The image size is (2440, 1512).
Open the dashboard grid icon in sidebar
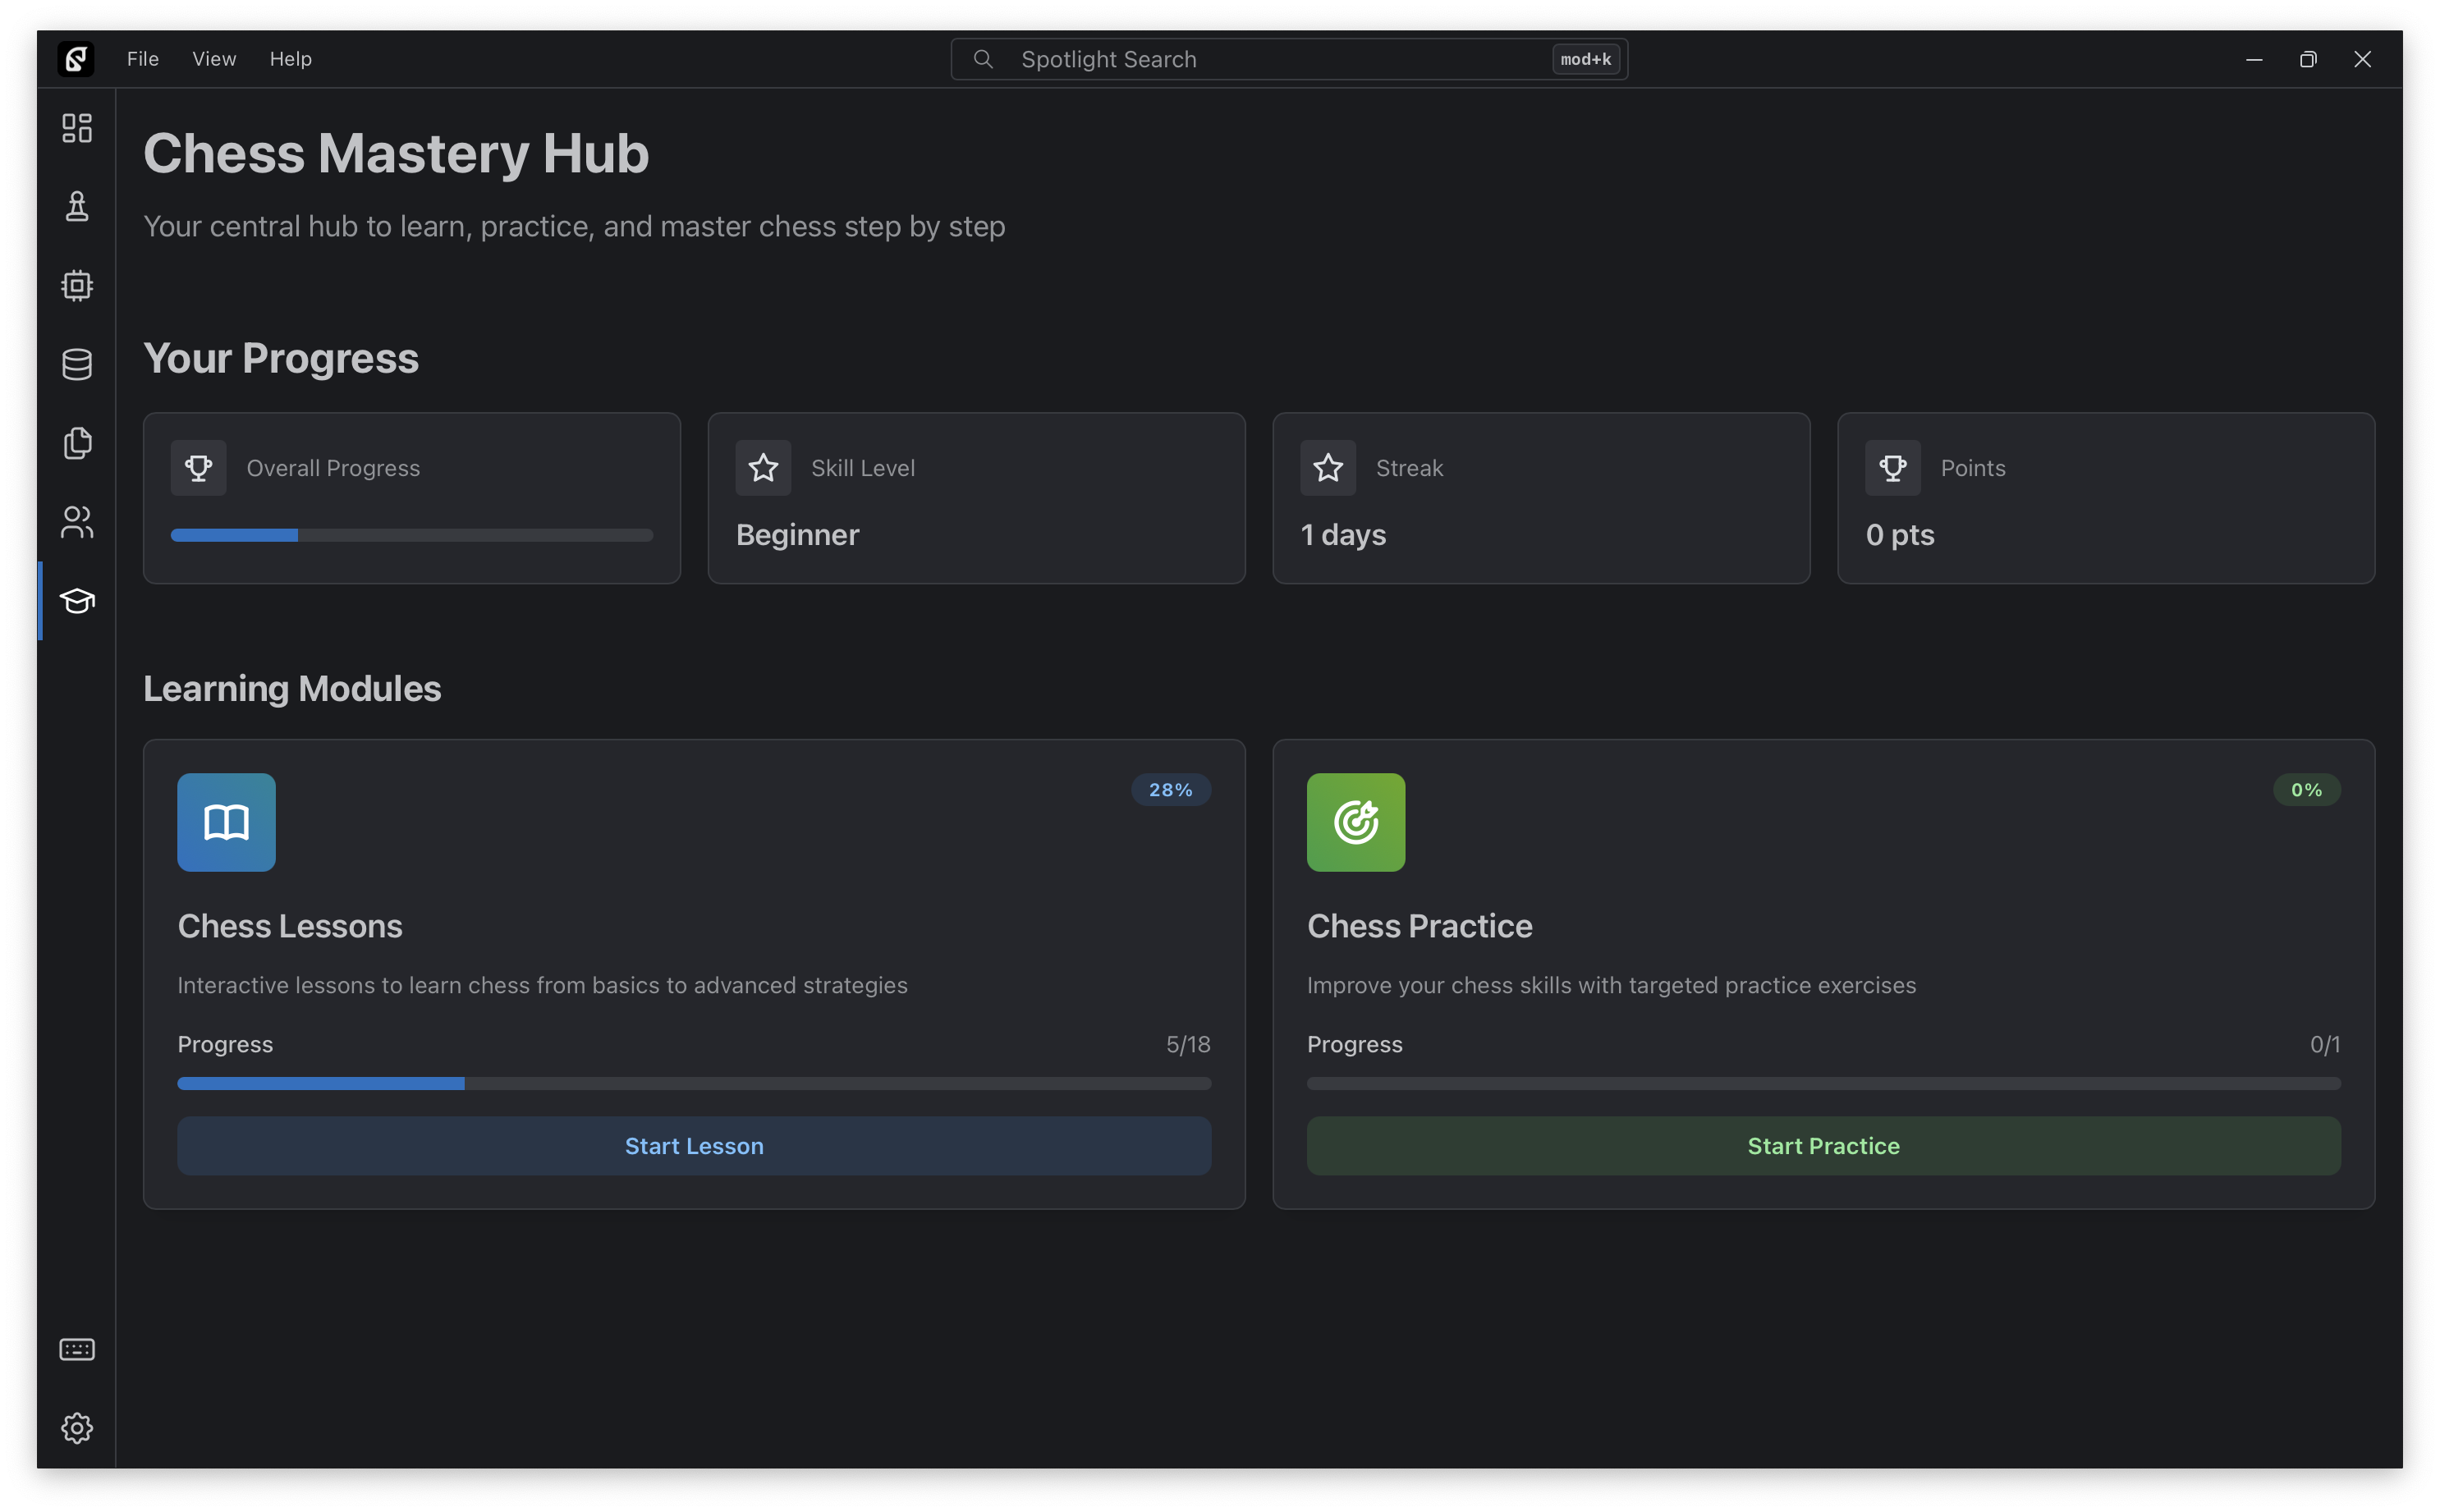tap(77, 128)
